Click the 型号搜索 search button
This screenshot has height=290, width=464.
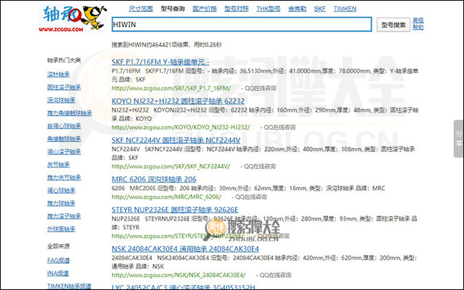pos(393,25)
